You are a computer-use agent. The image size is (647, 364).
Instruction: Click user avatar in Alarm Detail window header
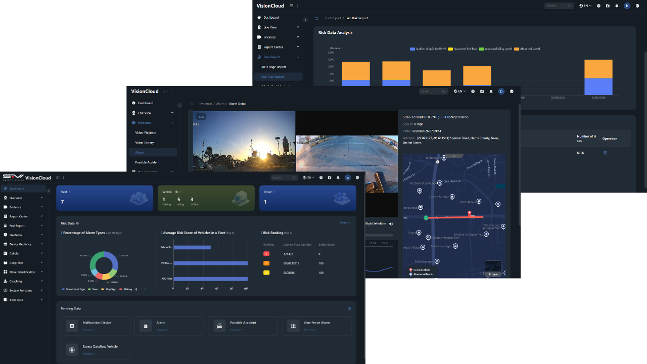coord(501,92)
